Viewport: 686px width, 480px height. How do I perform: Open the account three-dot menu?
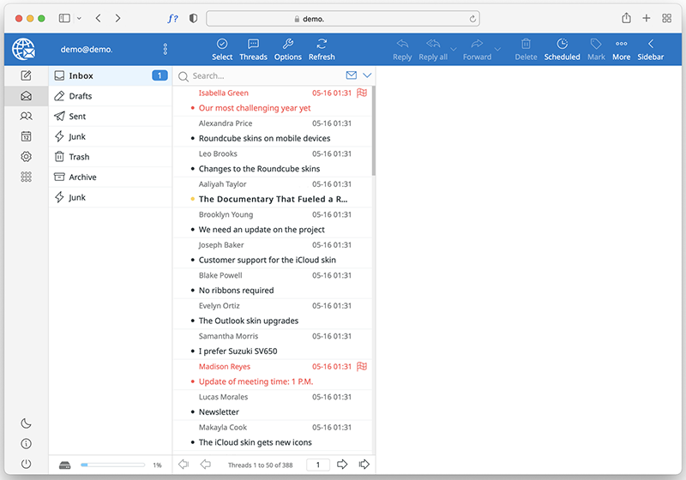point(165,50)
